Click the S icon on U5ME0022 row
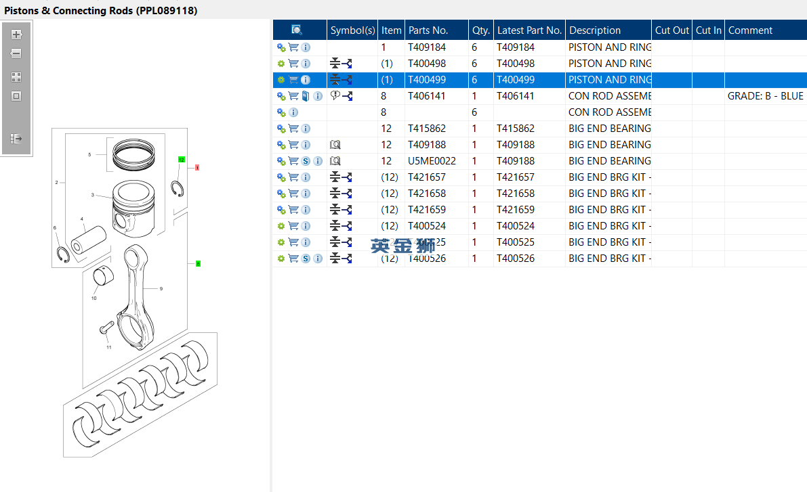 pyautogui.click(x=306, y=161)
